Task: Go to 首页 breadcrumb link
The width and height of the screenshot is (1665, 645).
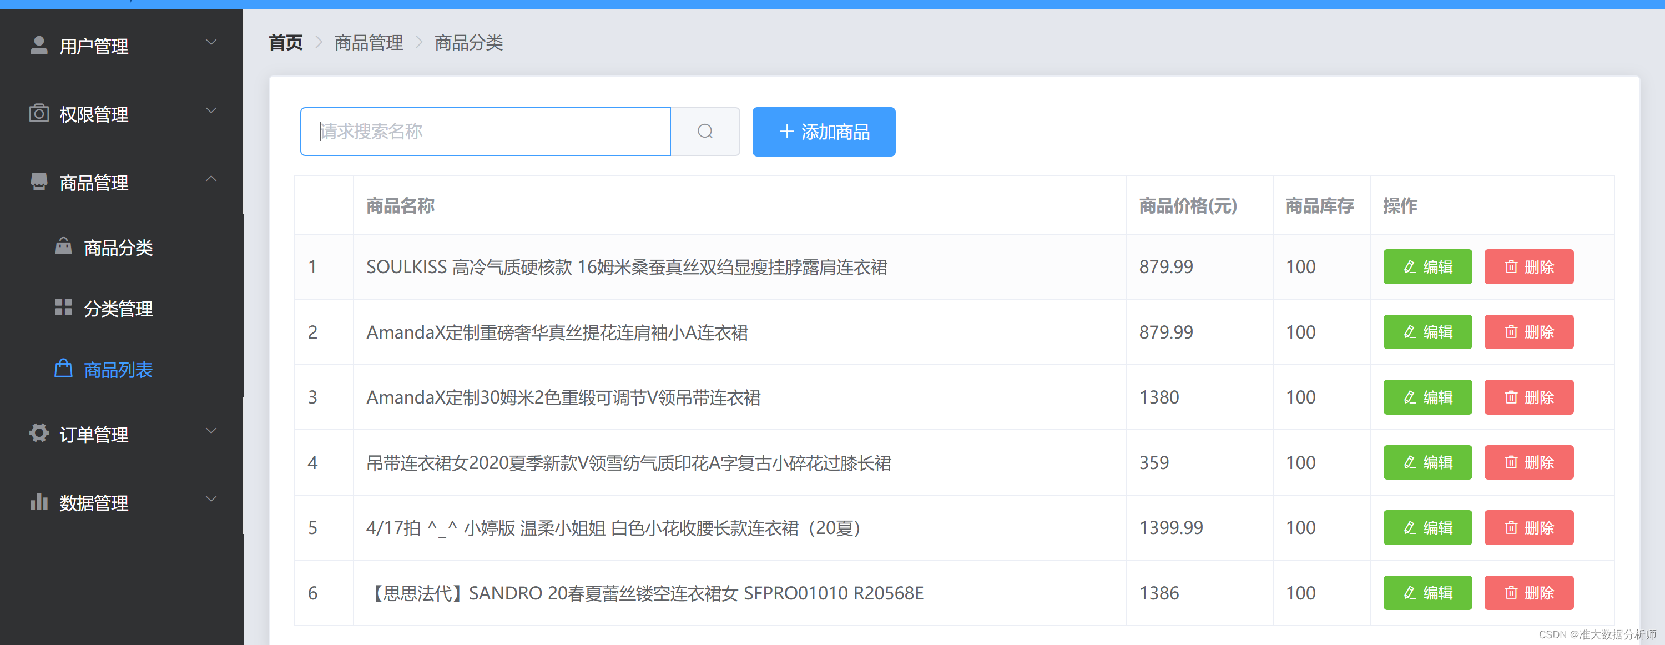Action: tap(285, 43)
